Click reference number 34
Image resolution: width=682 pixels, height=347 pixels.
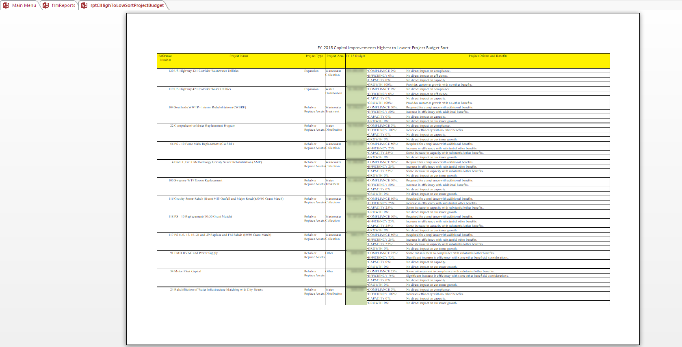coord(172,272)
